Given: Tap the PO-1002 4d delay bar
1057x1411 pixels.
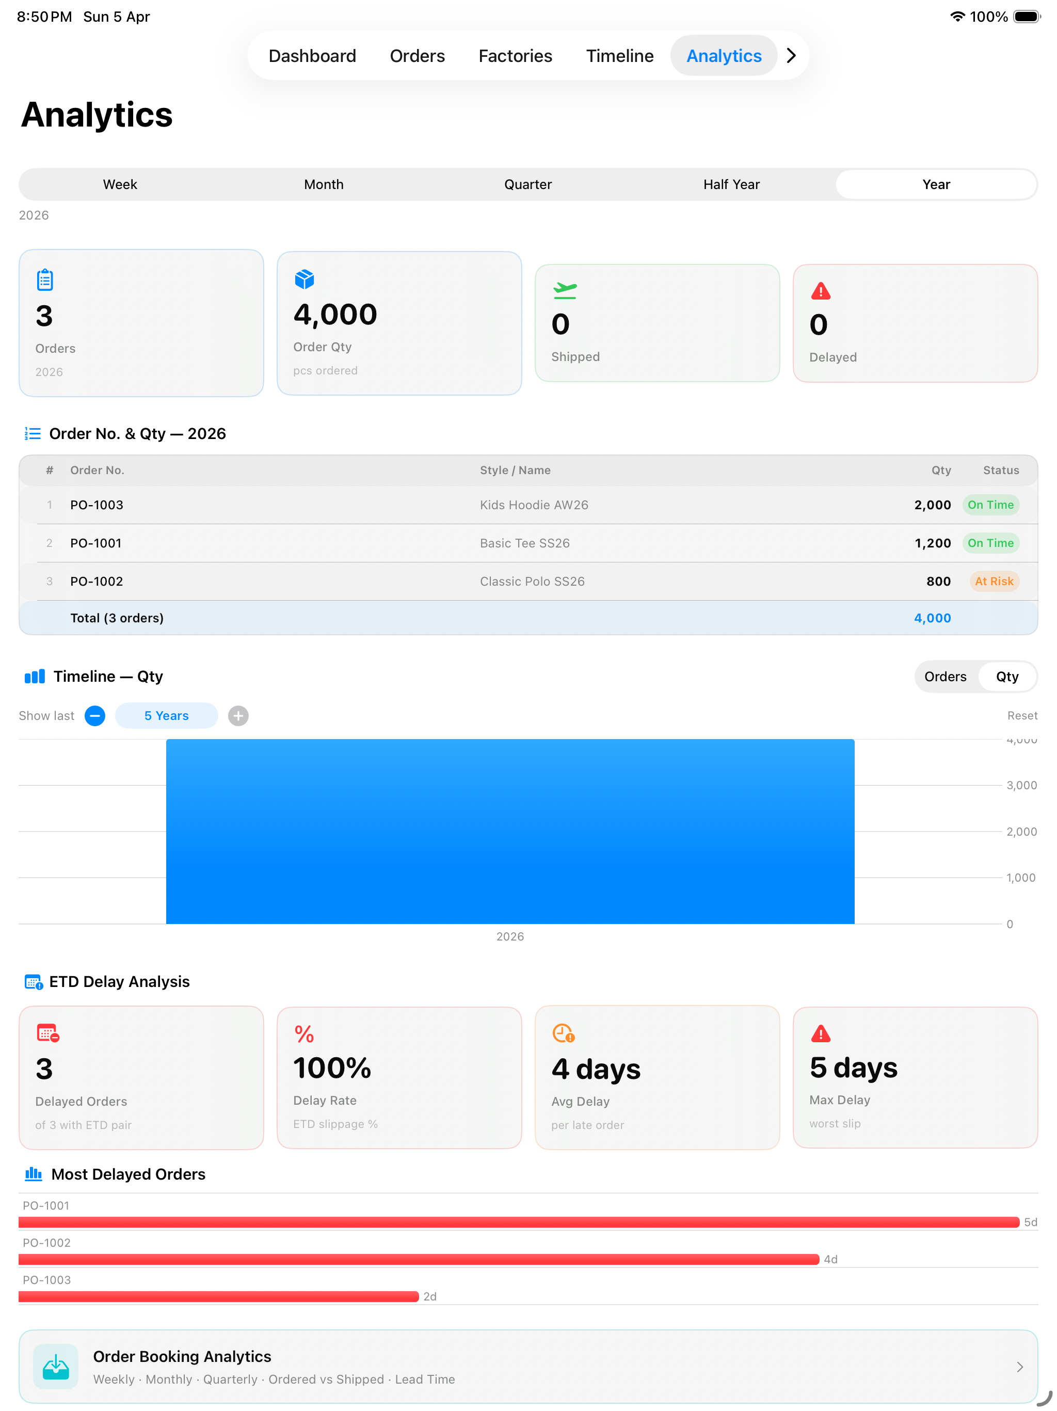Looking at the screenshot, I should coord(419,1259).
